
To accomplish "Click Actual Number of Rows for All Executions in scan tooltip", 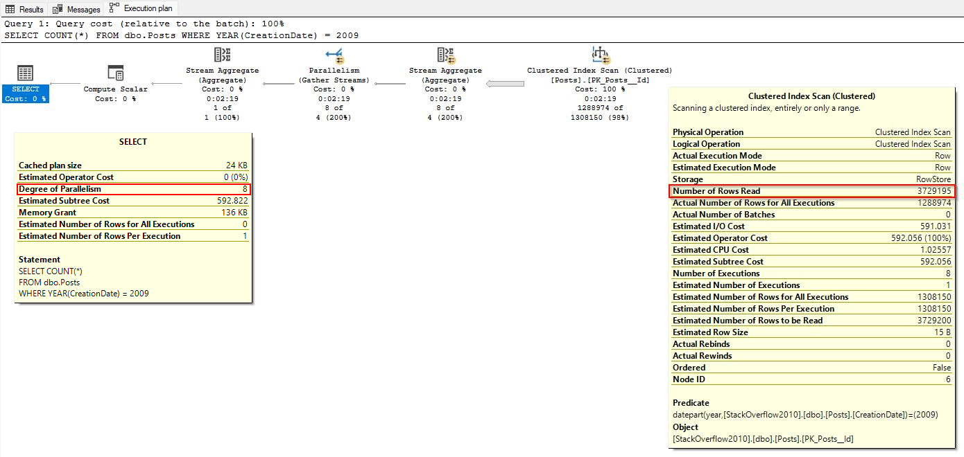I will coord(812,203).
